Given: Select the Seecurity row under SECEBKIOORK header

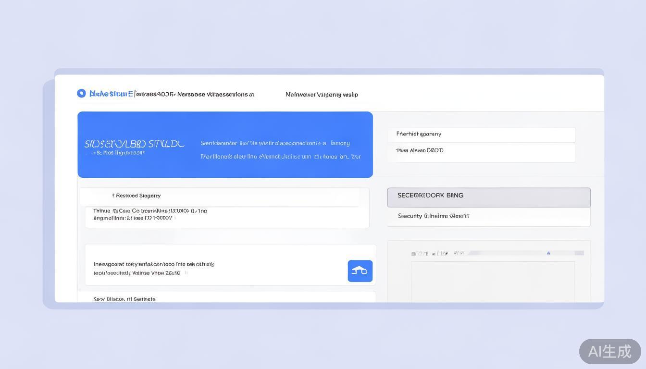Looking at the screenshot, I should [488, 216].
